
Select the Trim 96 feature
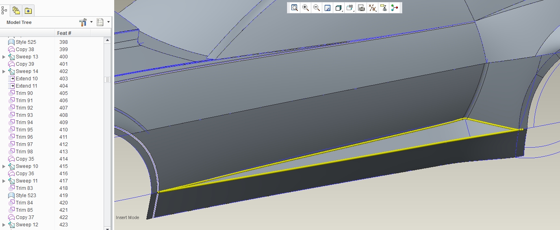[x=24, y=137]
